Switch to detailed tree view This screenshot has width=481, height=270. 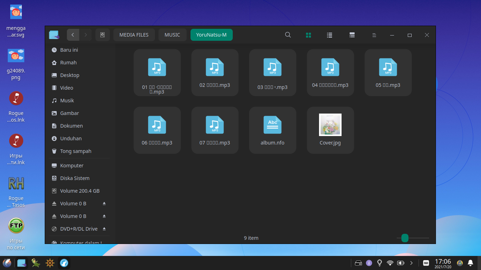click(x=352, y=35)
